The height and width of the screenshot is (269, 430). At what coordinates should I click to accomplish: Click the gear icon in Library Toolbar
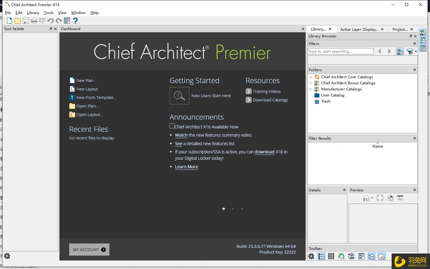pyautogui.click(x=311, y=256)
